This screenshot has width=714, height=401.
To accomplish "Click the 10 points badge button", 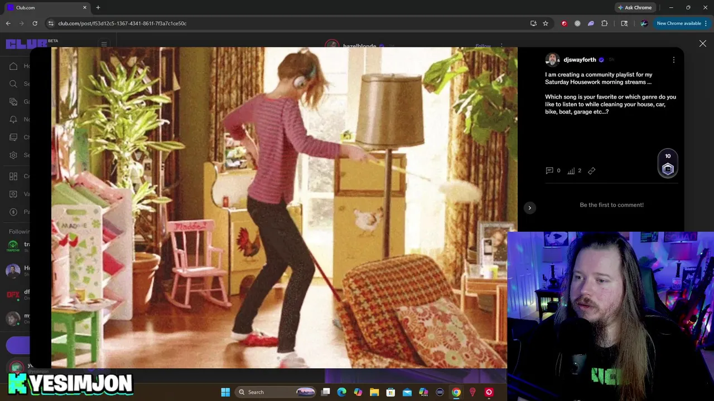I will click(668, 164).
